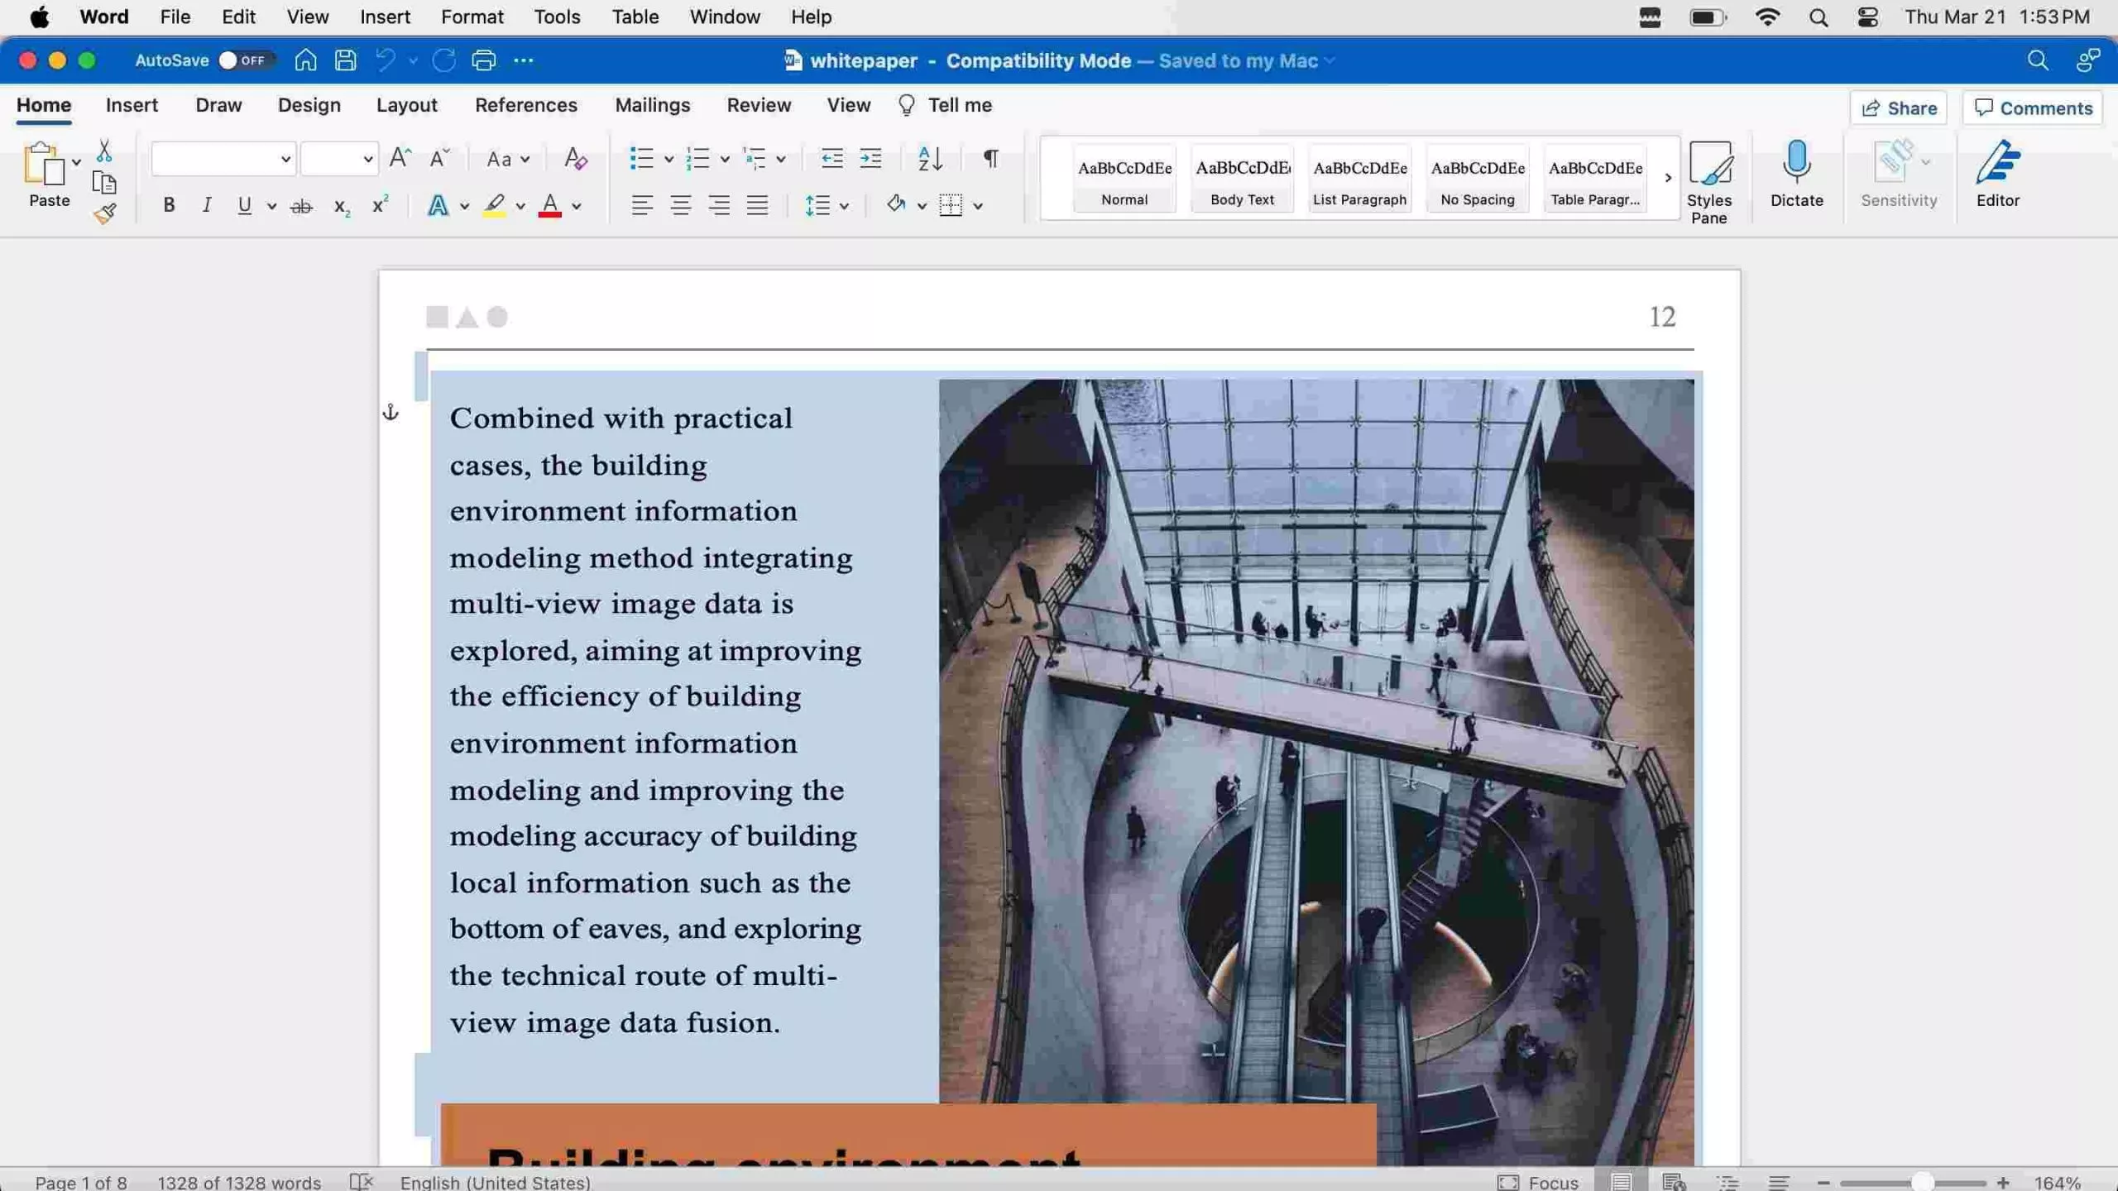Open the Comments panel

[x=2033, y=108]
